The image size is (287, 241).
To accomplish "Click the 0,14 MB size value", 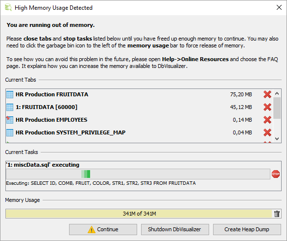I will [242, 120].
